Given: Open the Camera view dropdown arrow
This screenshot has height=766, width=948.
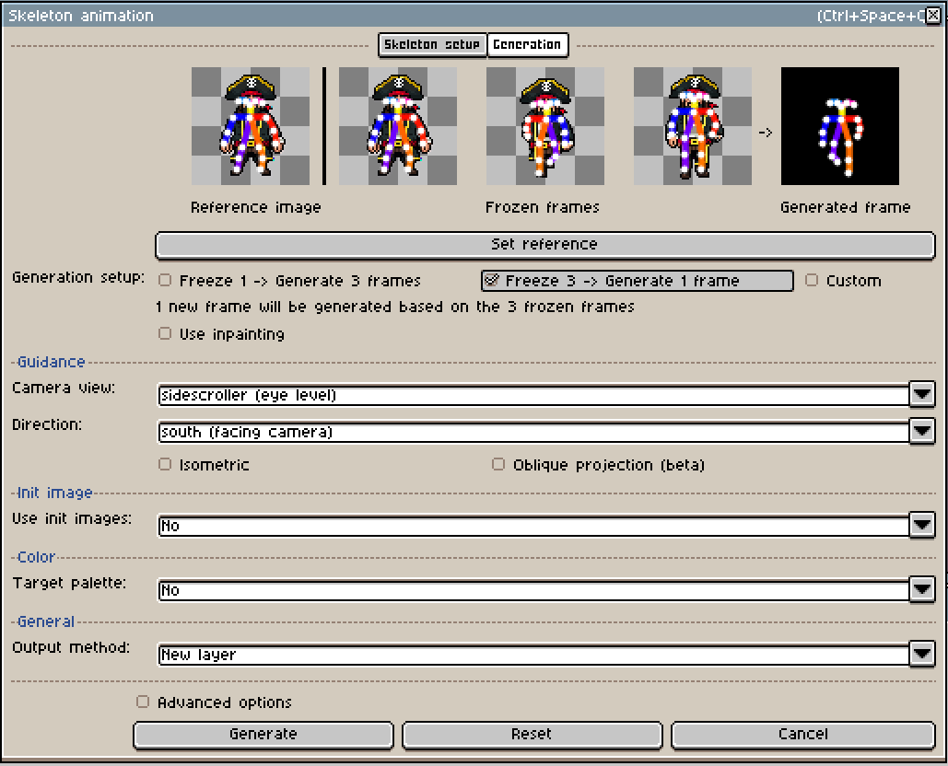Looking at the screenshot, I should (x=921, y=393).
